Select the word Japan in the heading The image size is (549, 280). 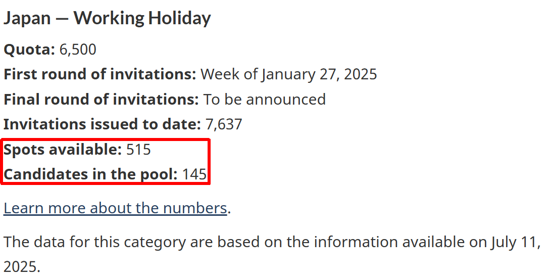(x=27, y=19)
